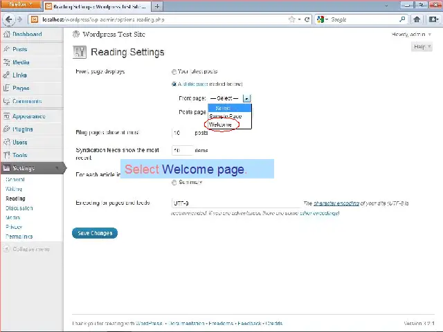The height and width of the screenshot is (332, 443).
Task: Bookmark this page with the star icon
Action: point(292,19)
